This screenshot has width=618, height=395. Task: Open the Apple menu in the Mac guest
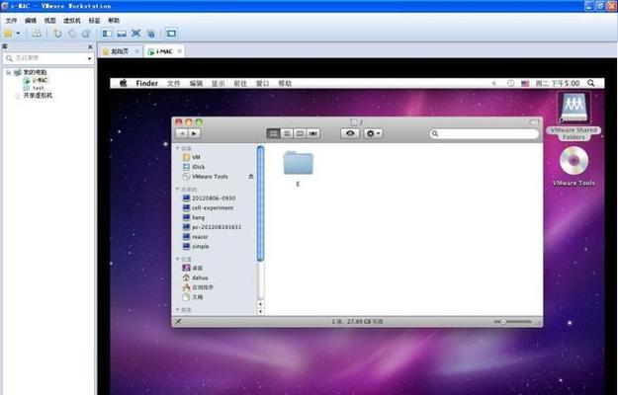tap(124, 83)
